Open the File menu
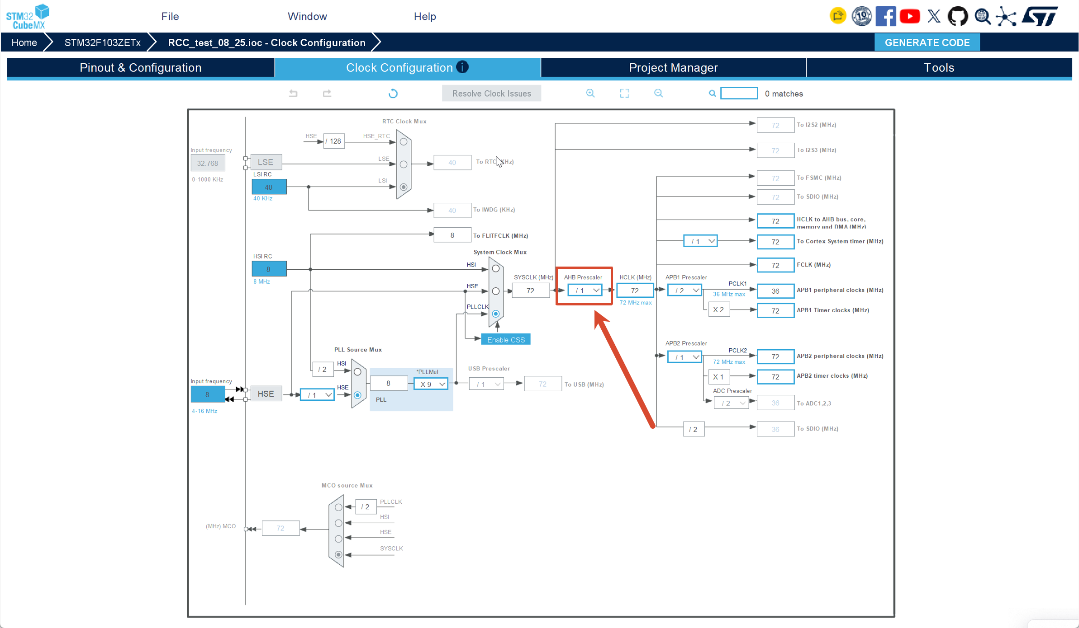This screenshot has width=1079, height=628. click(x=170, y=16)
